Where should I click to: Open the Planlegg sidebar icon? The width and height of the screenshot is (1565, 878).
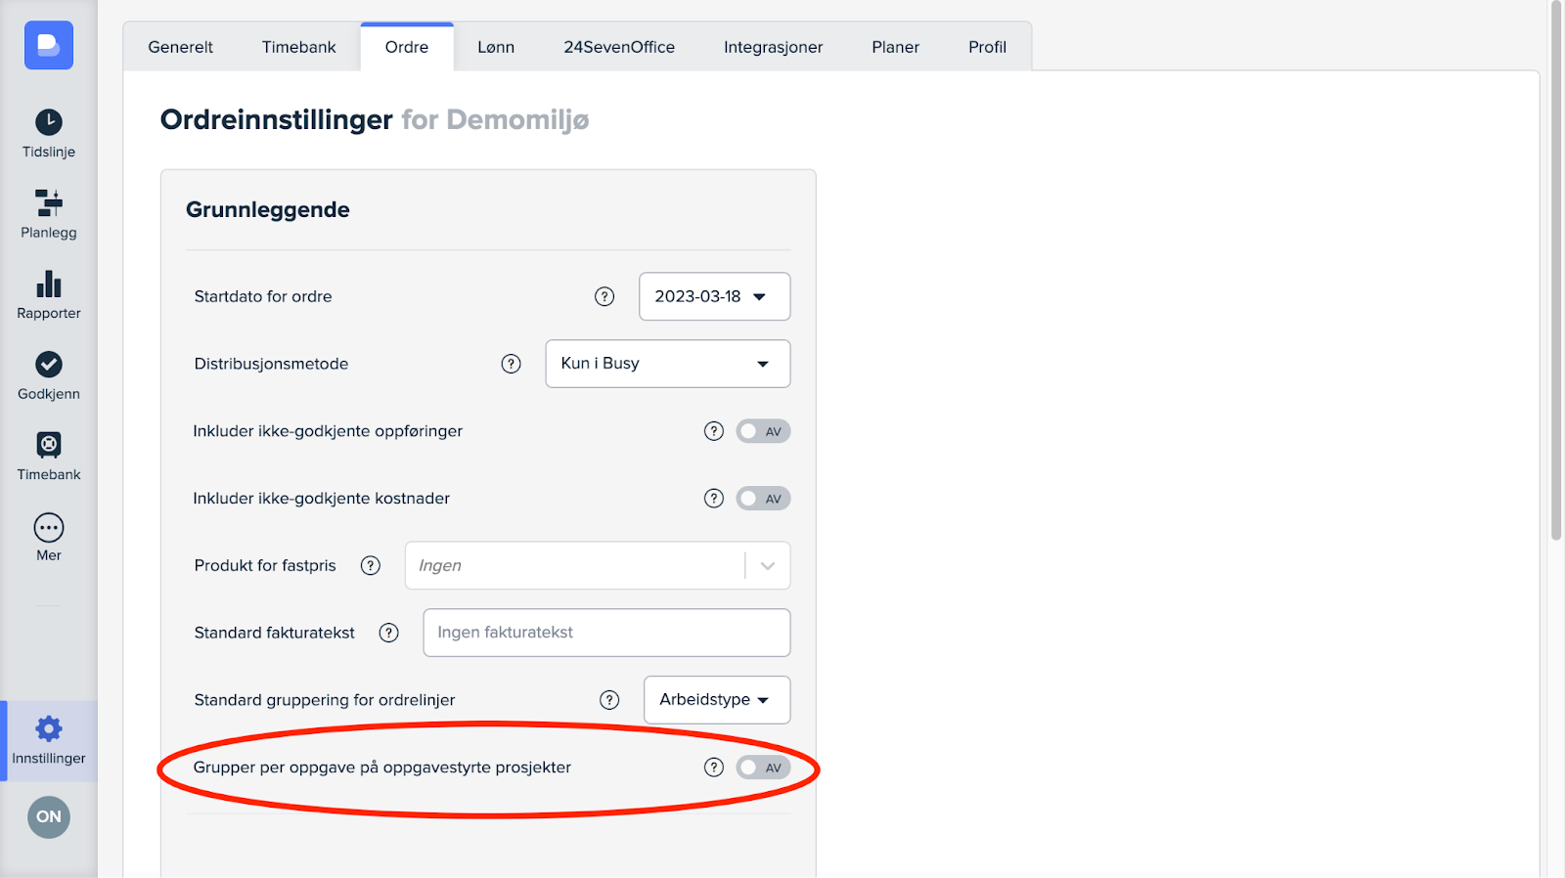point(49,202)
